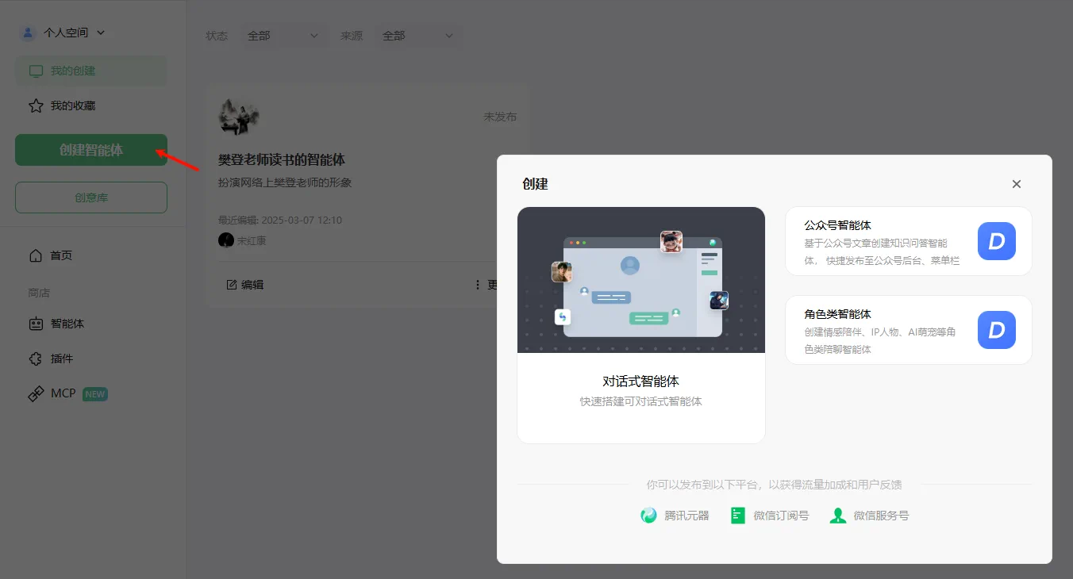Expand the 个人空间 dropdown chevron

point(100,33)
